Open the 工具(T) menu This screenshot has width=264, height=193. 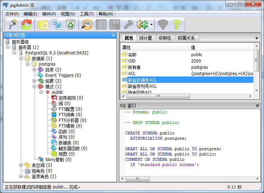coord(87,14)
